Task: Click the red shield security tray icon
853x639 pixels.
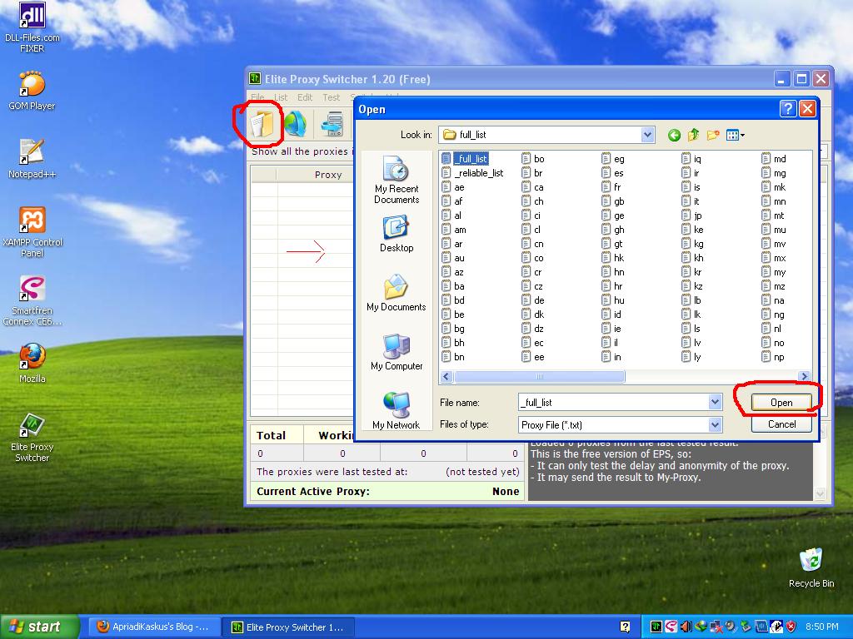Action: tap(791, 627)
